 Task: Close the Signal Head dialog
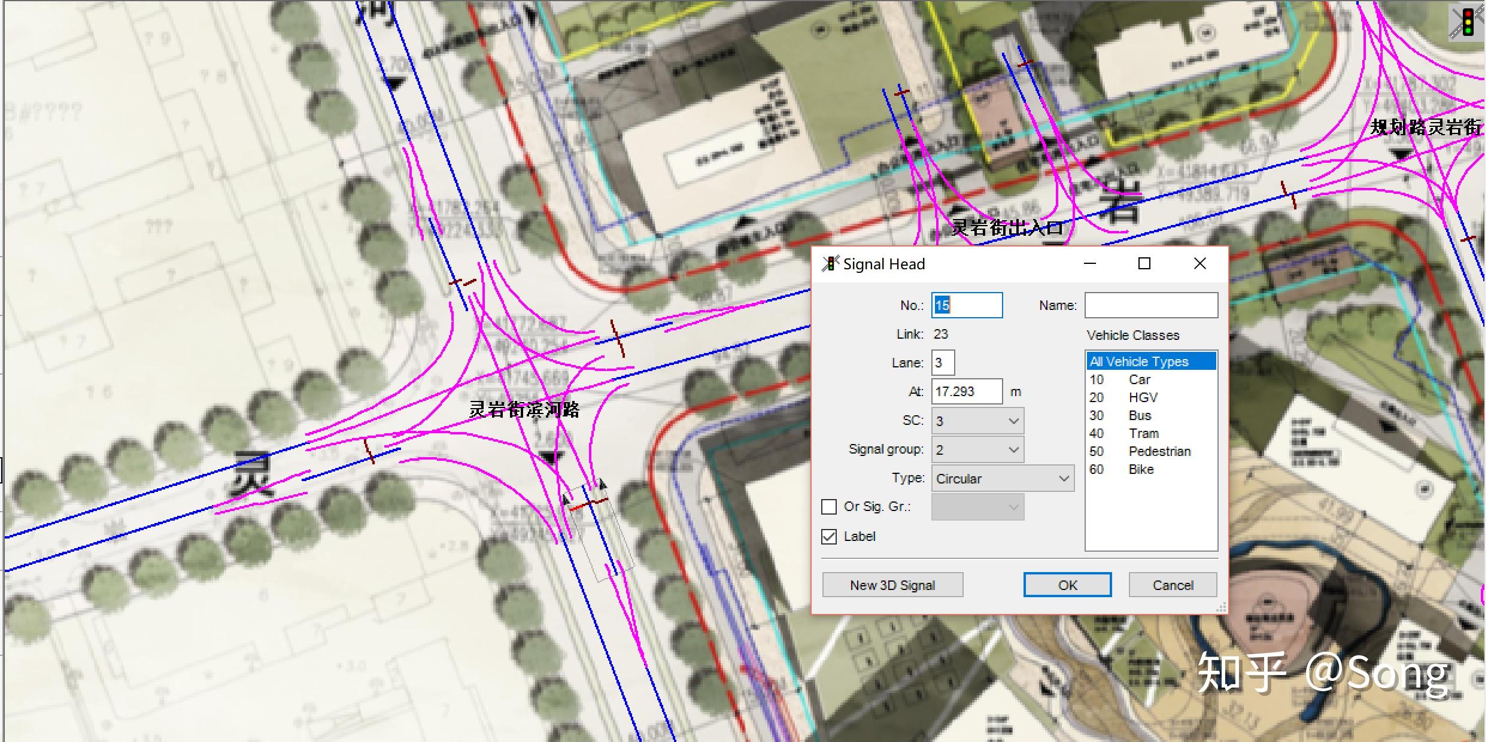[x=1199, y=264]
